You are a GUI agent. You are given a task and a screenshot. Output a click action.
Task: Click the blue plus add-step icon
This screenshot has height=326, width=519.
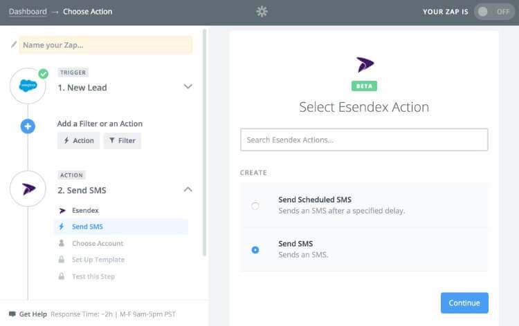[28, 126]
